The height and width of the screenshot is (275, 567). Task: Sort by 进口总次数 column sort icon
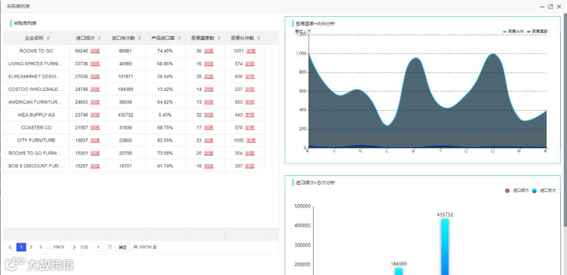click(140, 38)
